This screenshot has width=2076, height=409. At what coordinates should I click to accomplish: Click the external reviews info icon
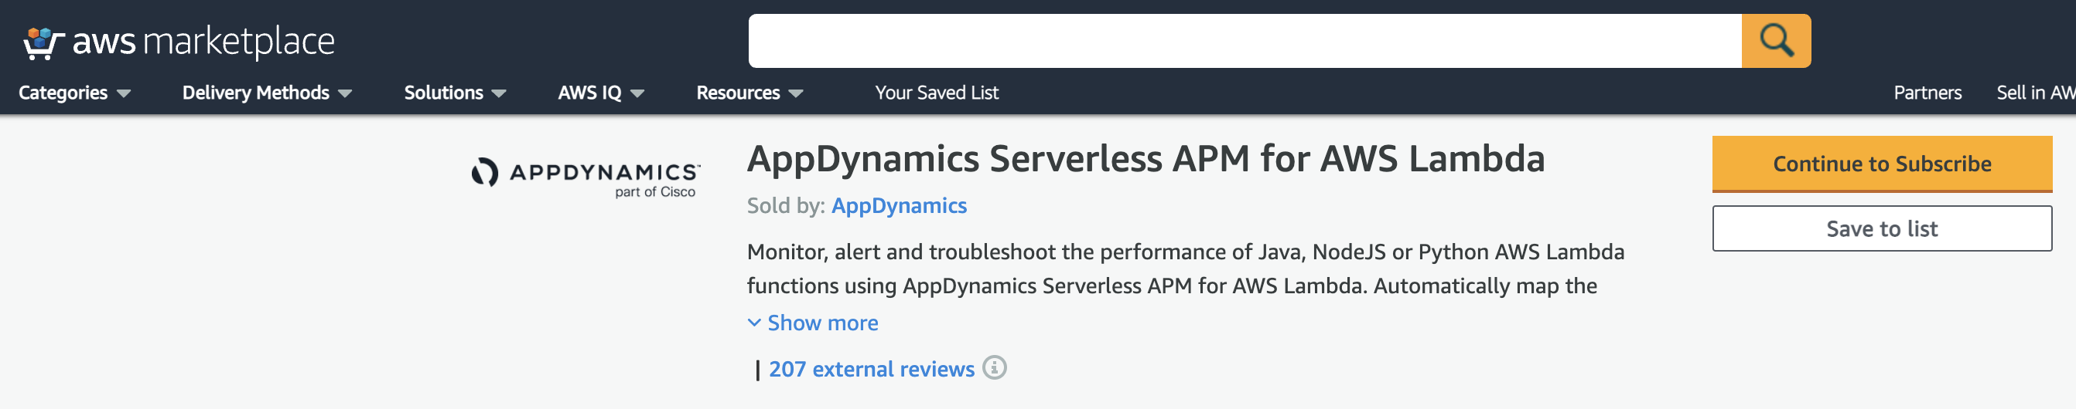coord(995,368)
